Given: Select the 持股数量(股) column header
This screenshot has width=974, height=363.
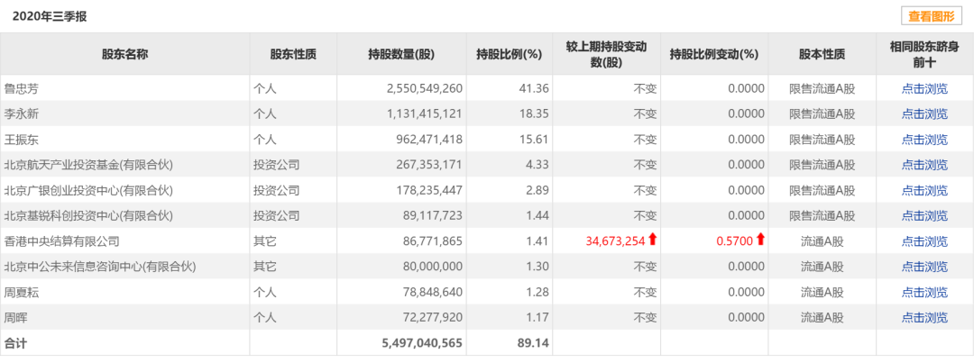Looking at the screenshot, I should click(x=401, y=54).
